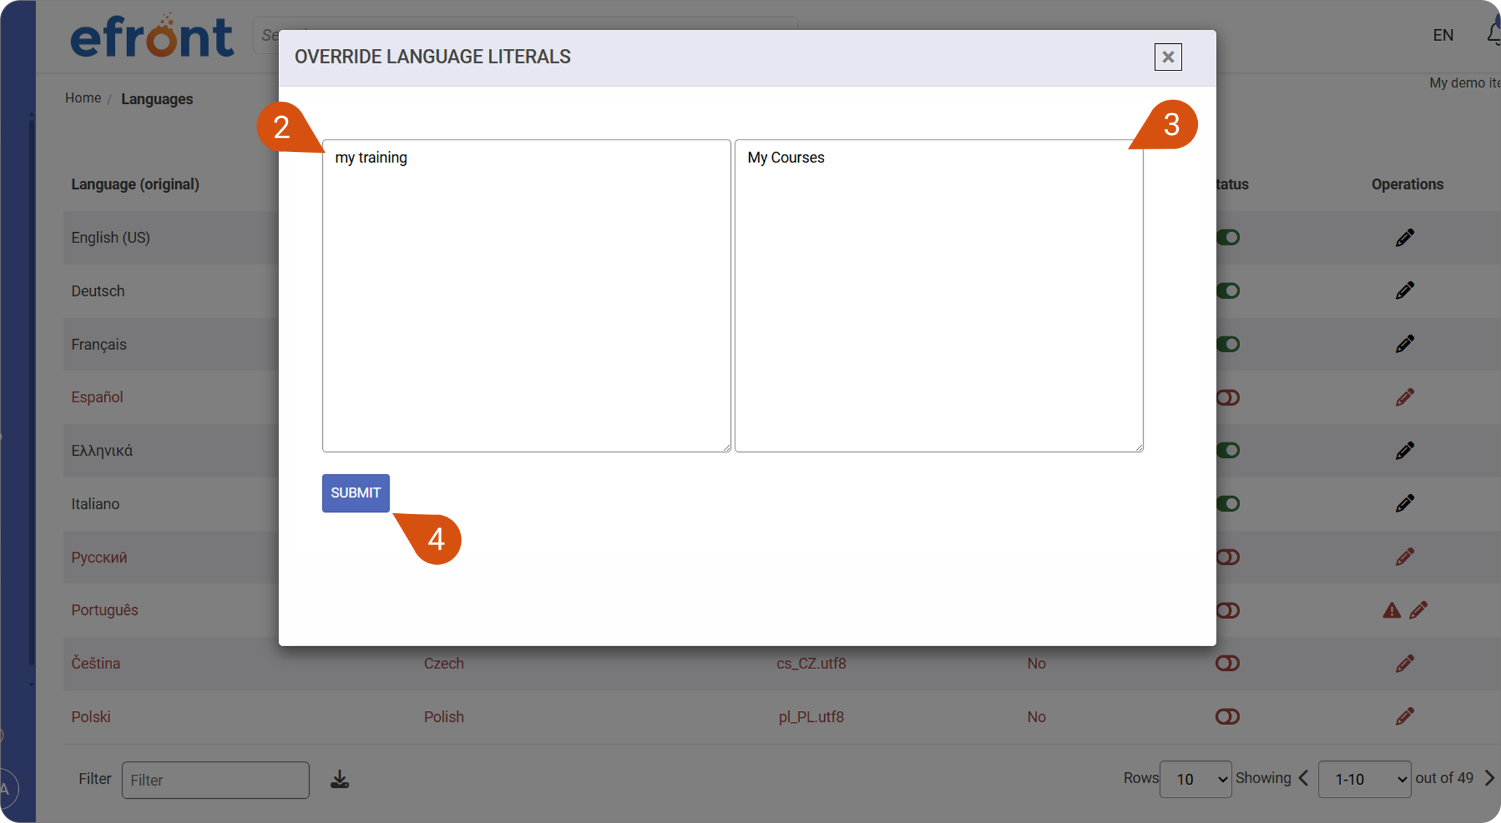Click the 'my training' text area

pyautogui.click(x=526, y=295)
